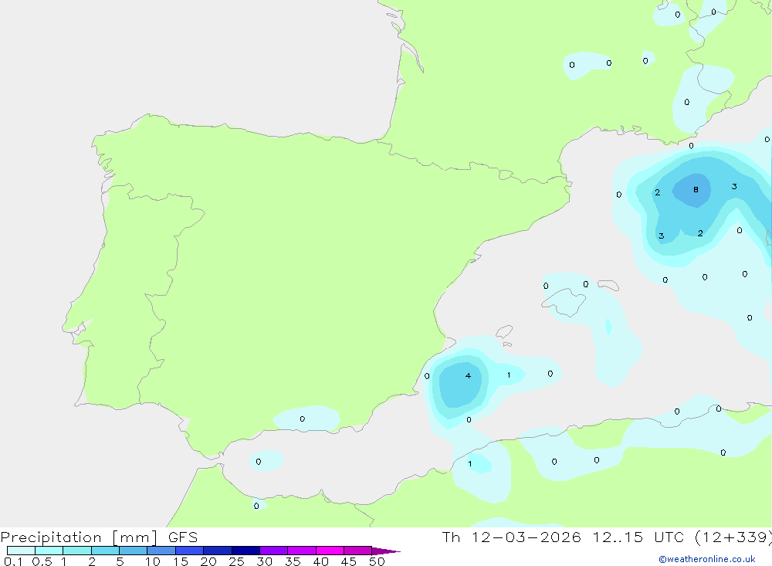This screenshot has height=566, width=772.
Task: Click the 2–5 mm legend color swatch
Action: 105,551
